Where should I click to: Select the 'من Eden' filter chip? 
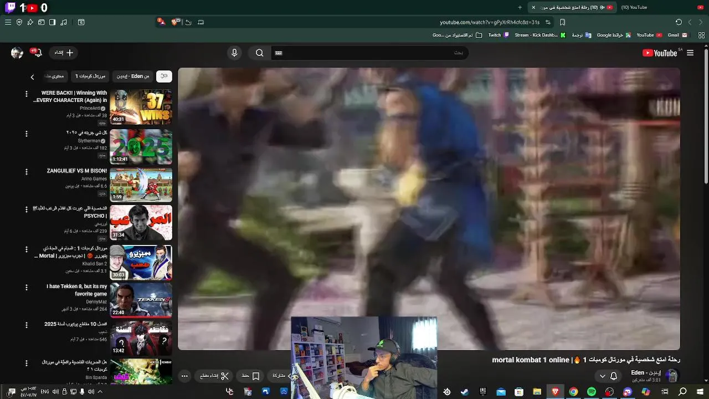(x=133, y=76)
